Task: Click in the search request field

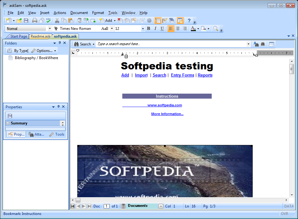Action: (171, 44)
